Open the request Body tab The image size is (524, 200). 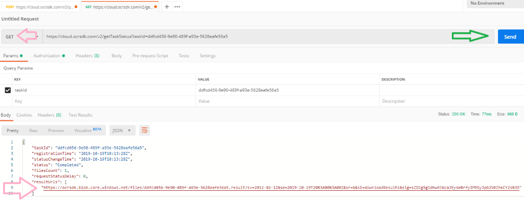pyautogui.click(x=117, y=56)
